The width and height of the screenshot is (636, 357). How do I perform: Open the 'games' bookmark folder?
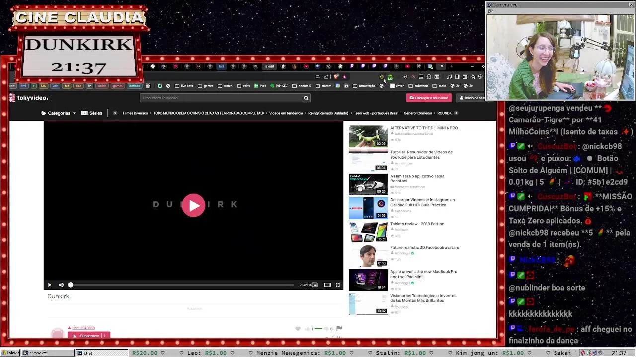[205, 86]
